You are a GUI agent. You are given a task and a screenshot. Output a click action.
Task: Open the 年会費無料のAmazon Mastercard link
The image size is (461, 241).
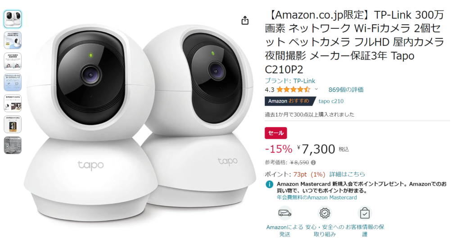[x=317, y=197]
